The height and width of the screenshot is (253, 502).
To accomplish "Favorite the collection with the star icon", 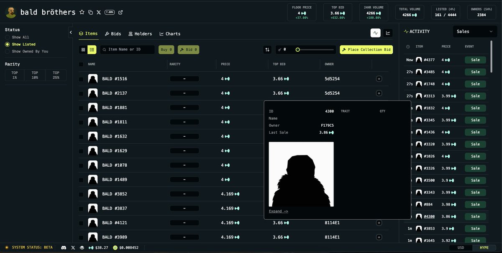I will pyautogui.click(x=82, y=13).
